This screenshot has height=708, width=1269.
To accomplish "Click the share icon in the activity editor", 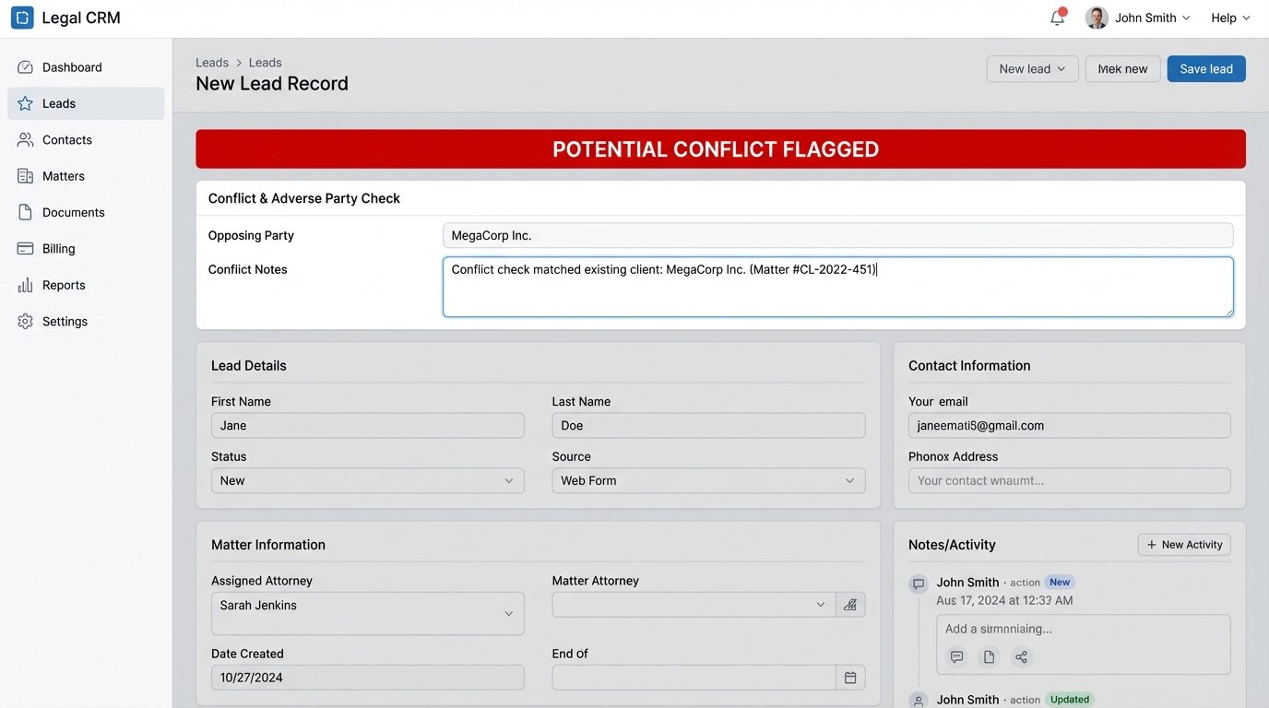I will pos(1021,656).
